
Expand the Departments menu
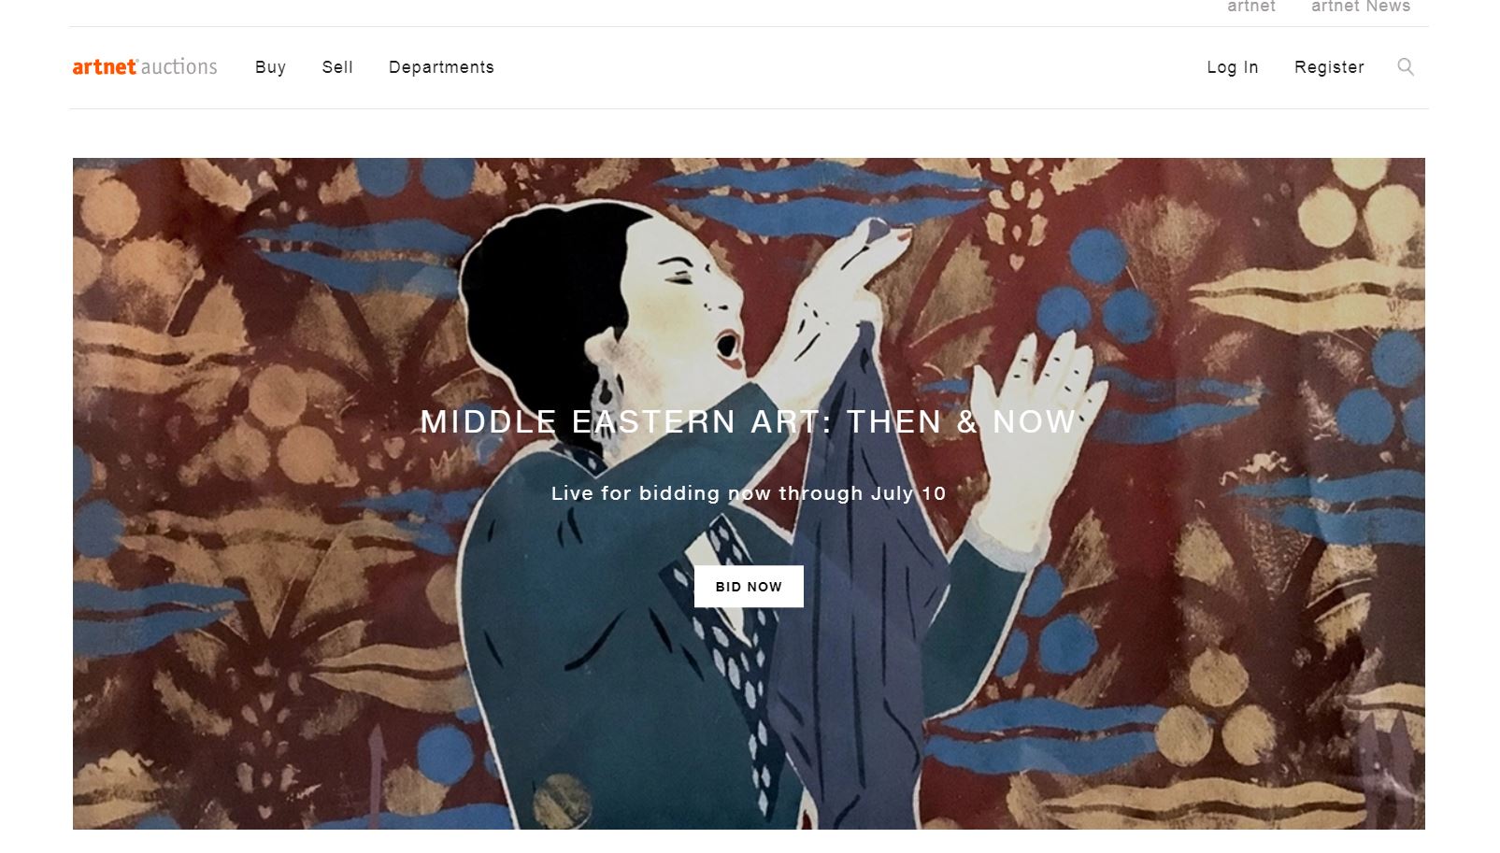pos(441,67)
